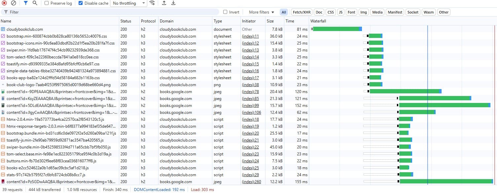Screen dimensions: 497x193
Task: Clear the network log
Action: tap(14, 3)
